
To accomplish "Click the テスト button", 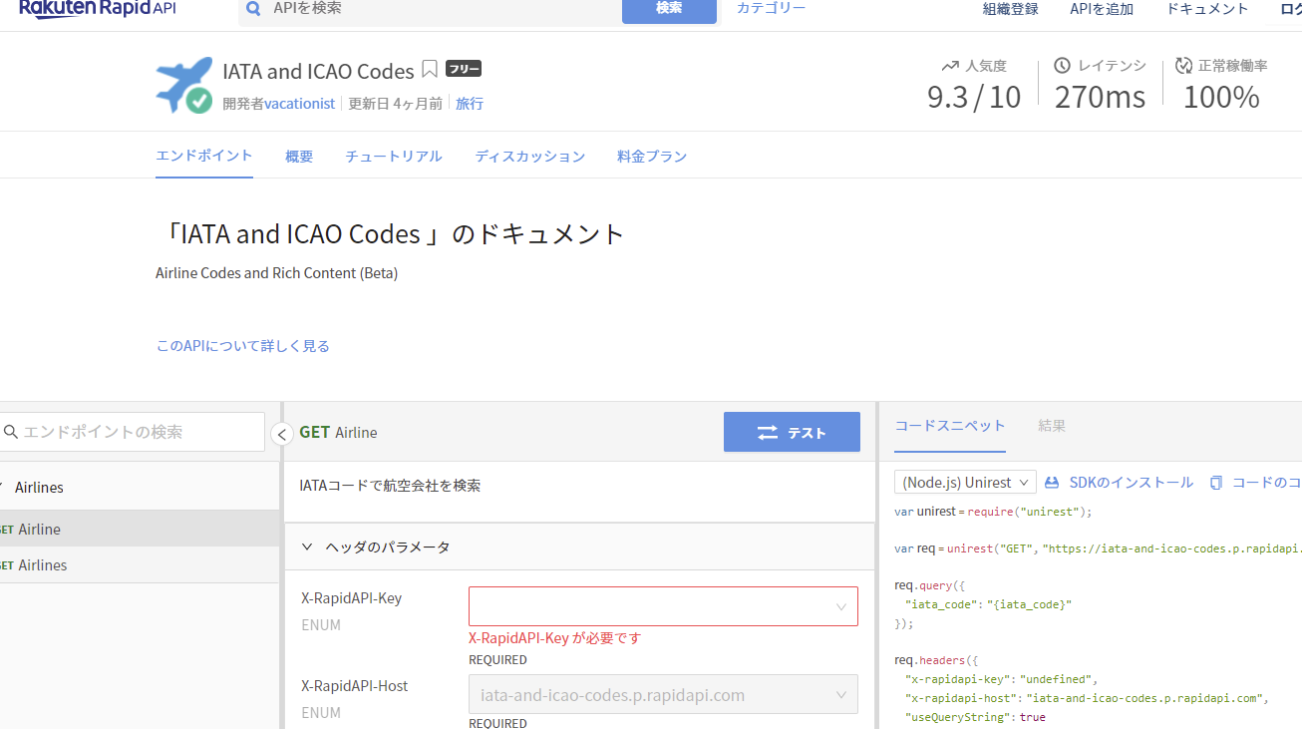I will tap(792, 433).
